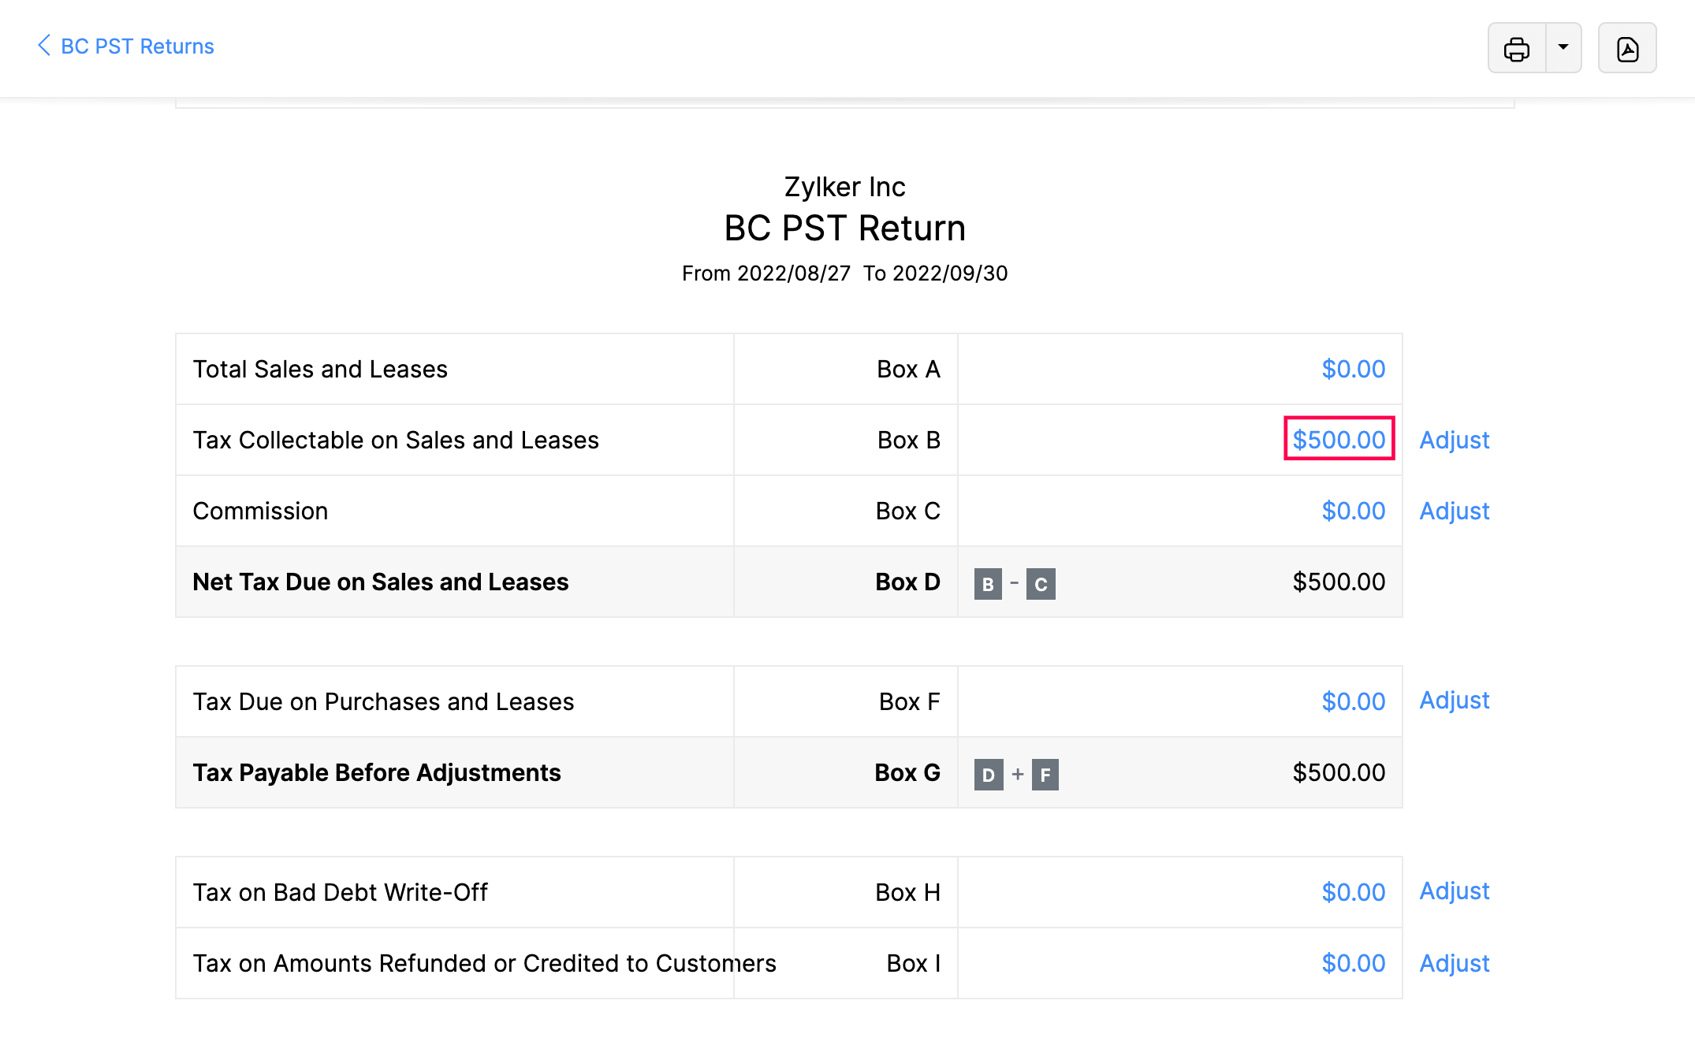This screenshot has height=1045, width=1695.
Task: Click the back chevron beside BC PST Returns
Action: click(44, 46)
